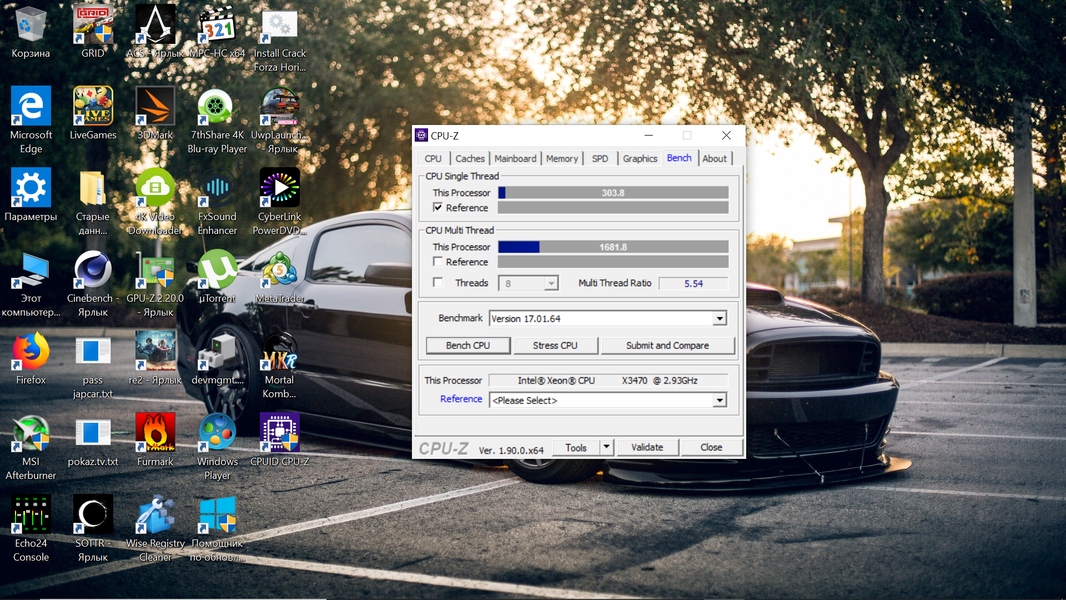Viewport: 1066px width, 600px height.
Task: Uncheck the Single Thread Reference checkbox
Action: [438, 207]
